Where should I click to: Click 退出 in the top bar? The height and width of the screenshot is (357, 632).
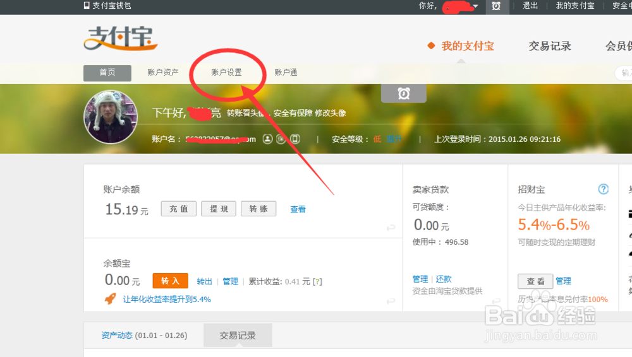(530, 6)
